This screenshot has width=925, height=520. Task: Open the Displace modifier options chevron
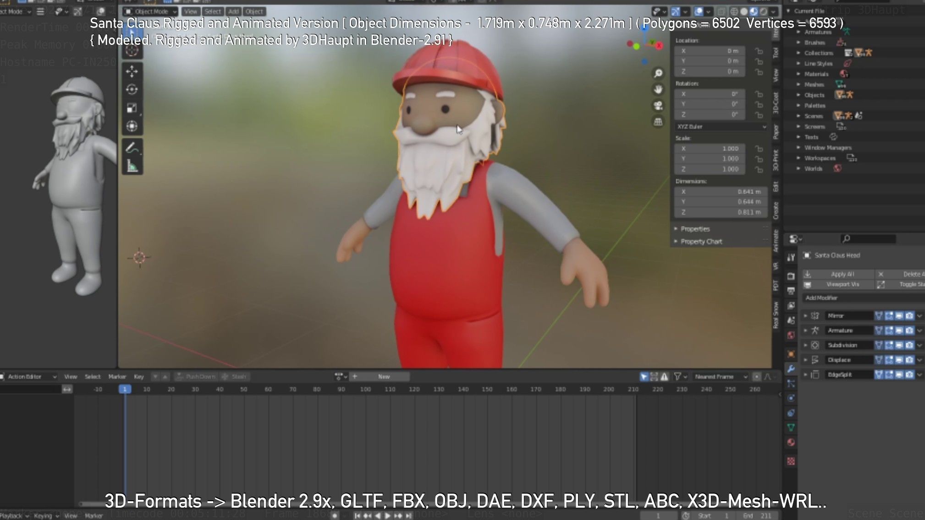(919, 360)
